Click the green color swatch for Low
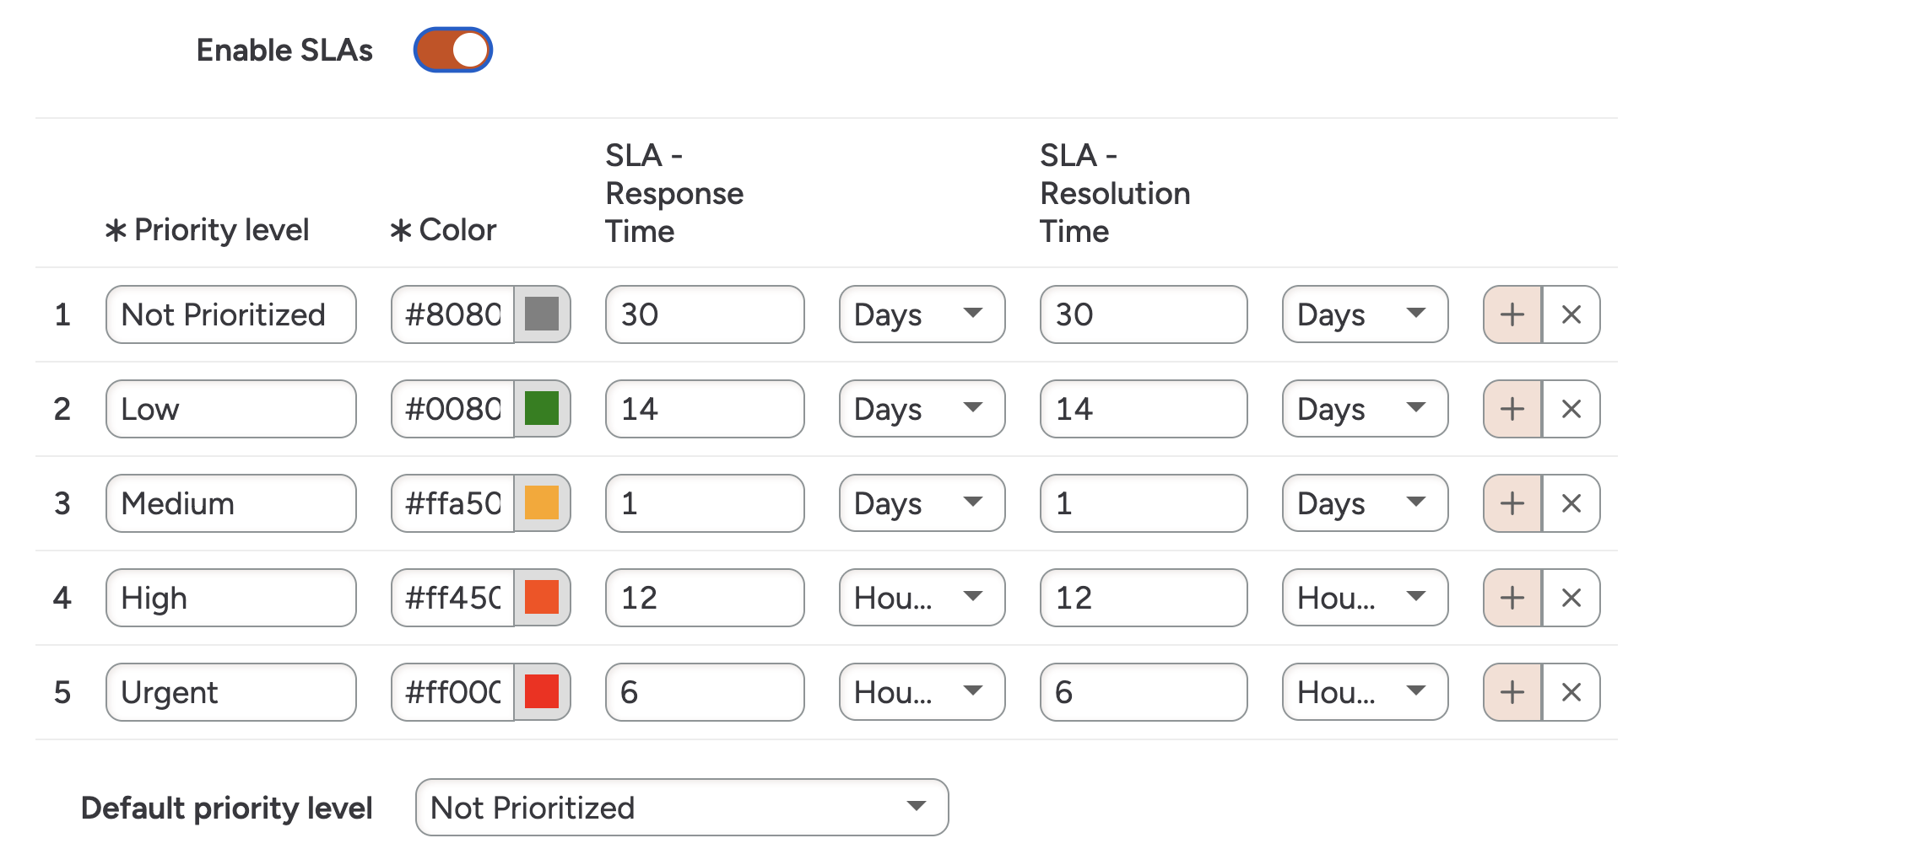The height and width of the screenshot is (865, 1931). tap(542, 409)
